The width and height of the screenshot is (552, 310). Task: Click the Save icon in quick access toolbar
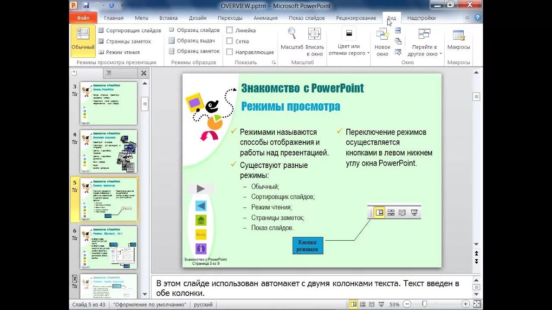[86, 6]
